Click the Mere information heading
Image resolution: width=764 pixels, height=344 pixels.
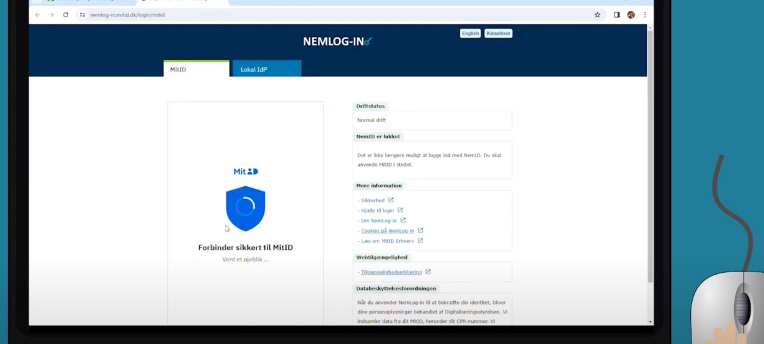point(379,186)
